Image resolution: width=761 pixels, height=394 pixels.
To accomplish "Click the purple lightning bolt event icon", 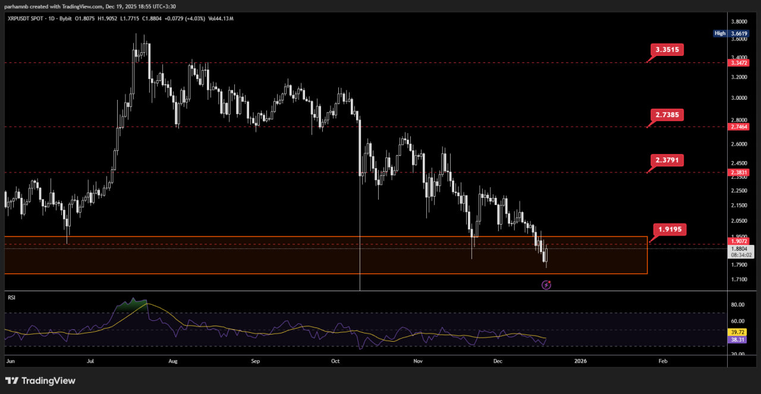I will 546,285.
